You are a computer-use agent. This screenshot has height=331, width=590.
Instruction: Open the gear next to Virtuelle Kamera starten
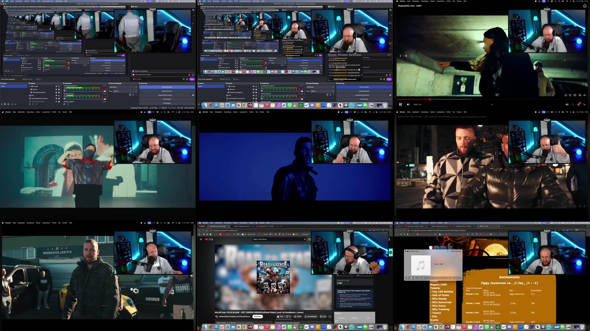(x=193, y=95)
